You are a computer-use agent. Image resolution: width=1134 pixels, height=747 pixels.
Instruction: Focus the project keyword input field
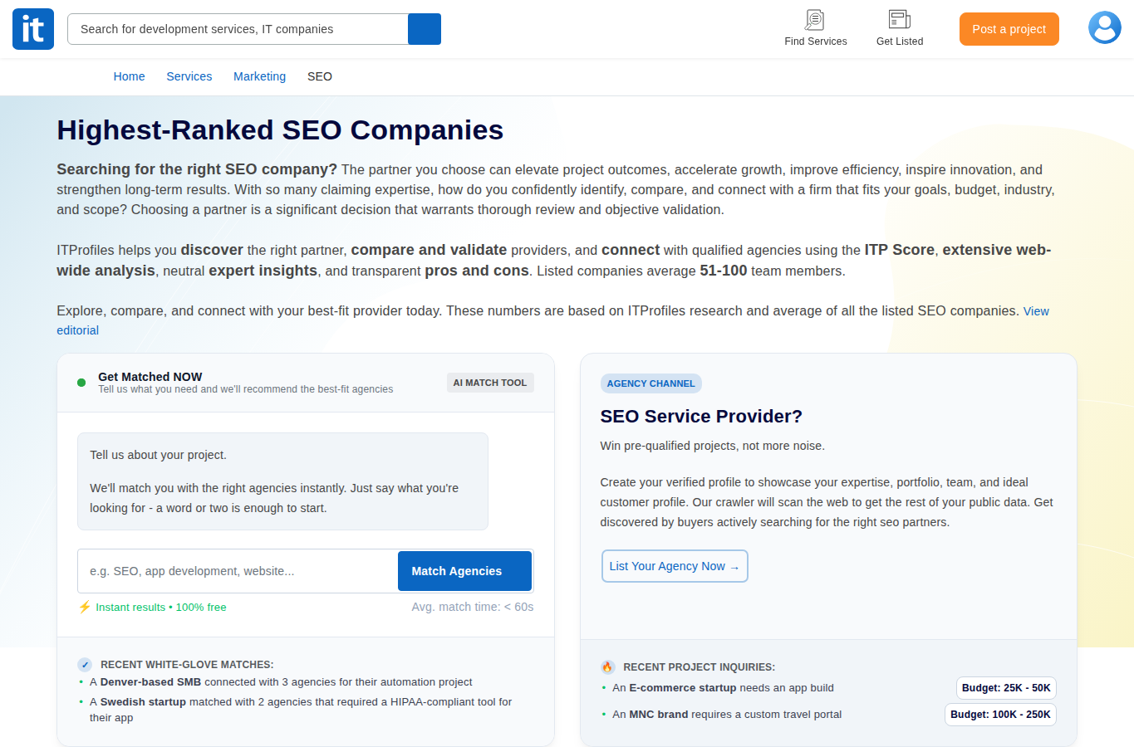click(238, 571)
